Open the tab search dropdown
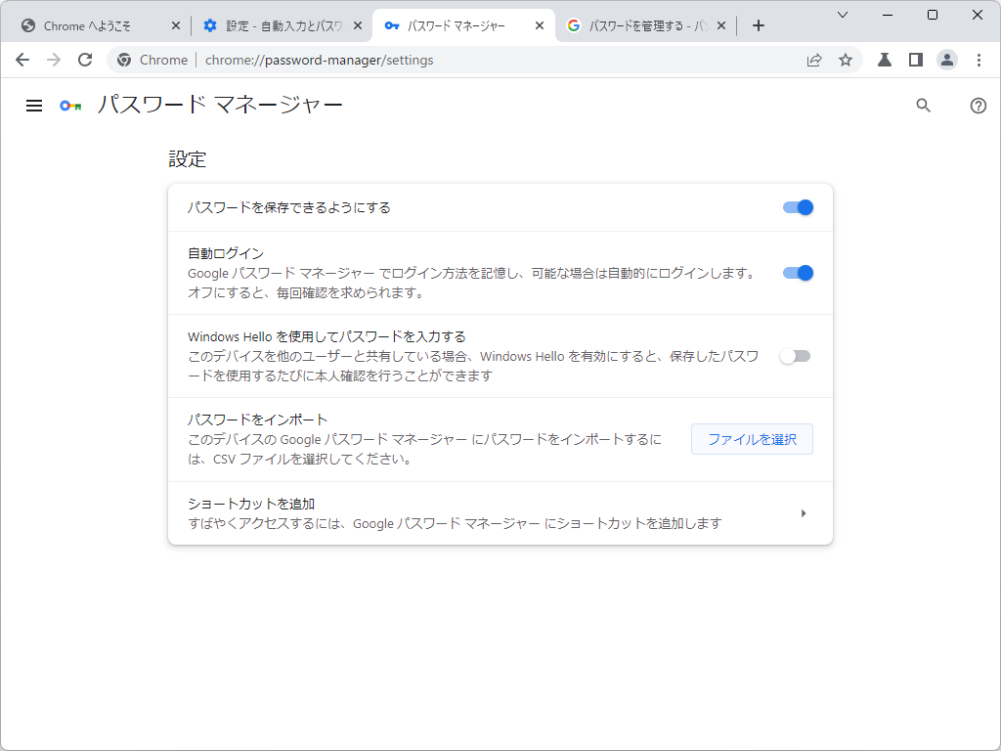Viewport: 1001px width, 751px height. pyautogui.click(x=843, y=18)
